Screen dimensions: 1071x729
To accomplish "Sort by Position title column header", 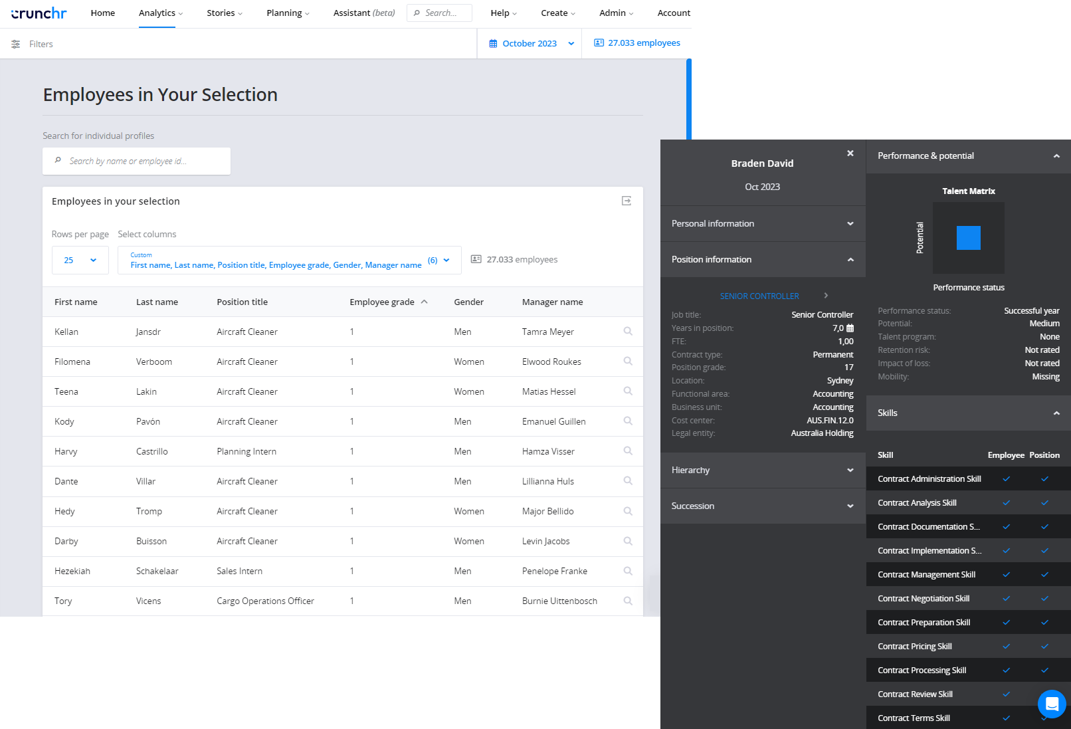I will click(x=242, y=302).
